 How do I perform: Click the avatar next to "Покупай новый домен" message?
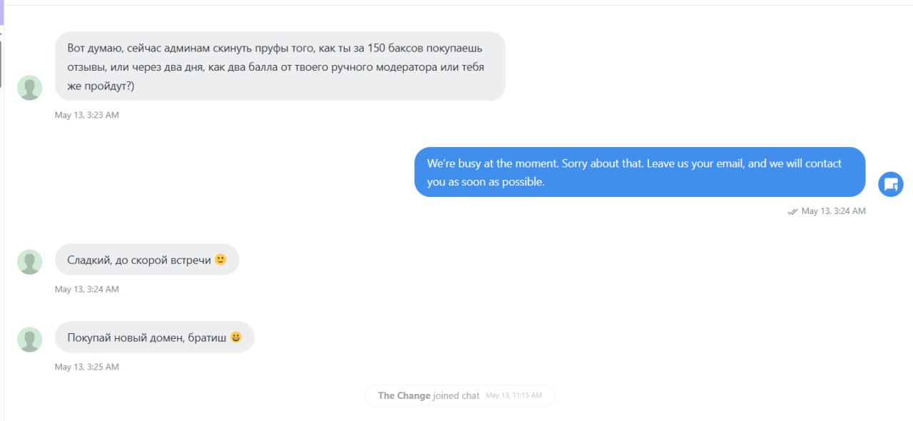coord(30,340)
